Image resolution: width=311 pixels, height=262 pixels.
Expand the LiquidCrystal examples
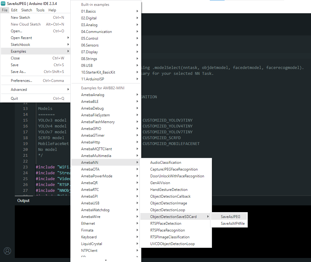pyautogui.click(x=106, y=244)
